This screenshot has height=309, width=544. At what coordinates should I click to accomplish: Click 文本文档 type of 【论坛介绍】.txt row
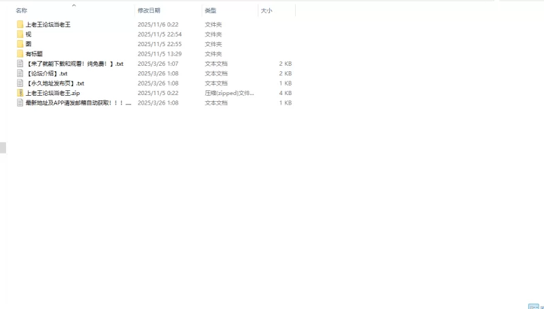tap(216, 73)
